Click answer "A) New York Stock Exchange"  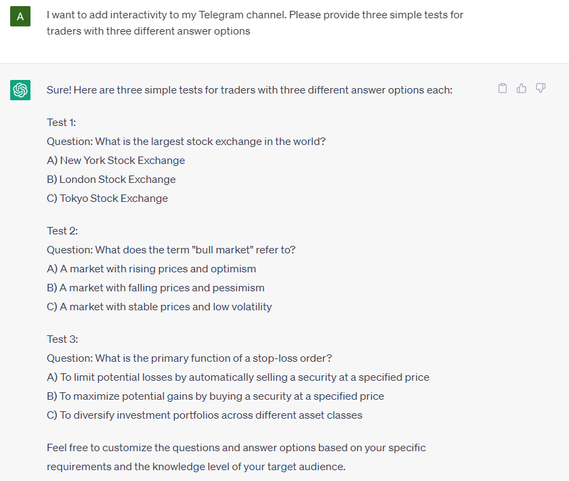click(116, 161)
